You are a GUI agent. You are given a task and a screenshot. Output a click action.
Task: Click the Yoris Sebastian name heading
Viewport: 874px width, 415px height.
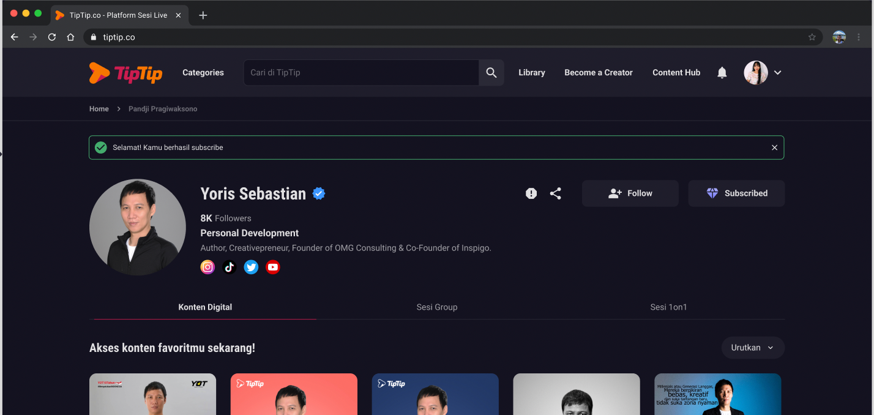(x=253, y=194)
